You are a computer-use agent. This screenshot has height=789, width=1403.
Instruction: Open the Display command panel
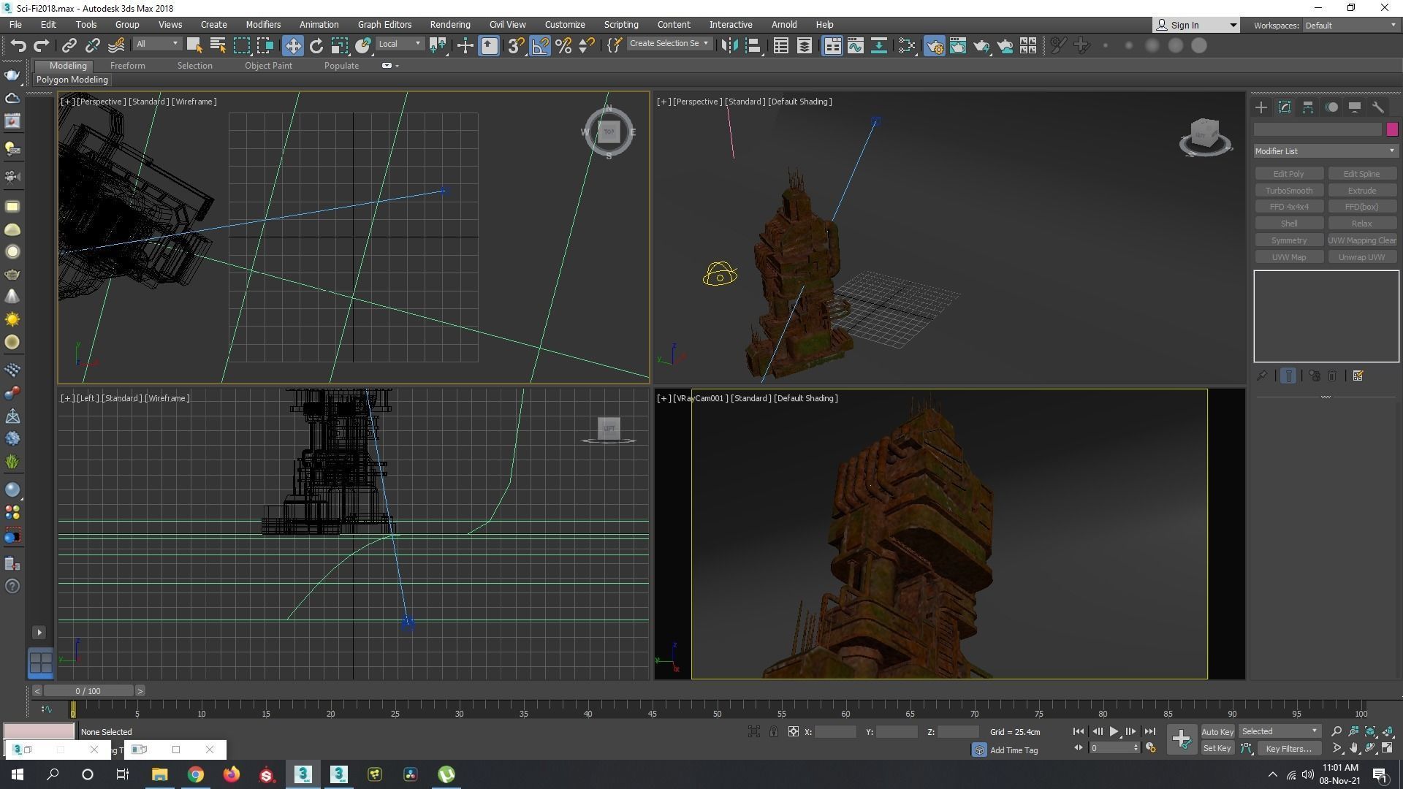(x=1355, y=107)
